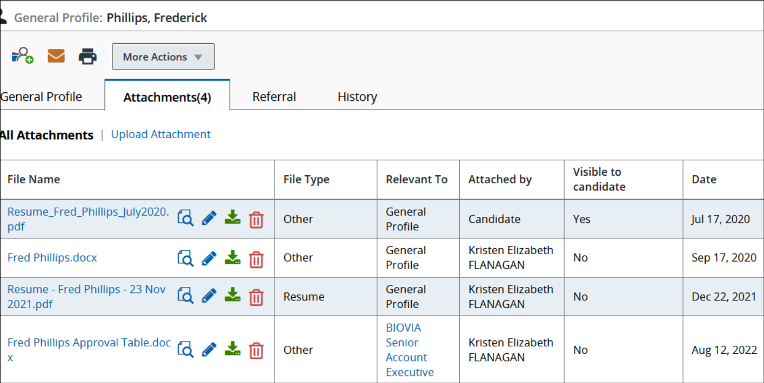The image size is (764, 383).
Task: Click the print profile icon
Action: pos(88,55)
